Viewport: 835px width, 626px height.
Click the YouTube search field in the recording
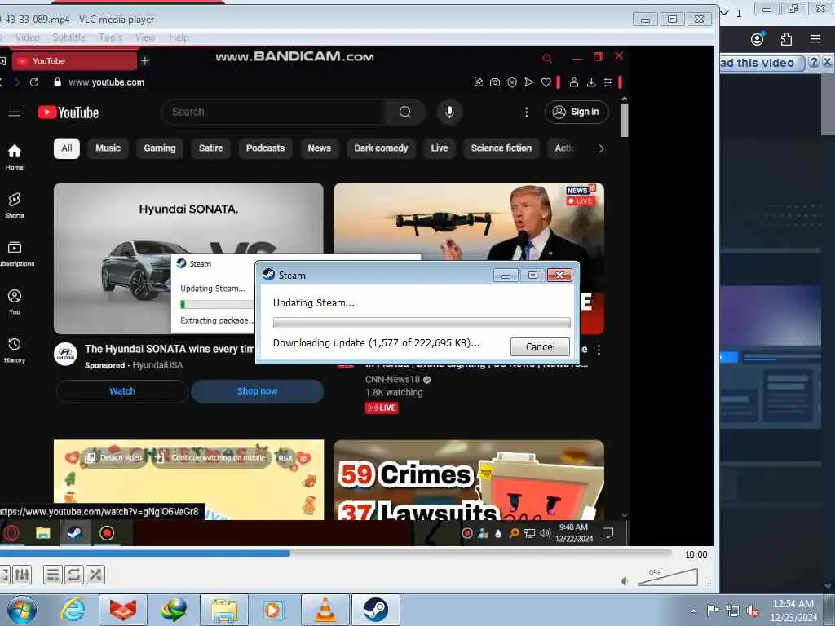point(273,112)
